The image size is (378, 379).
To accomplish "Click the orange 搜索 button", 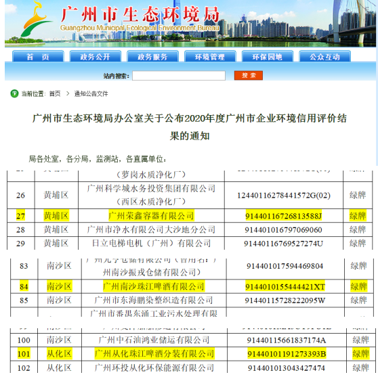I will coord(249,75).
